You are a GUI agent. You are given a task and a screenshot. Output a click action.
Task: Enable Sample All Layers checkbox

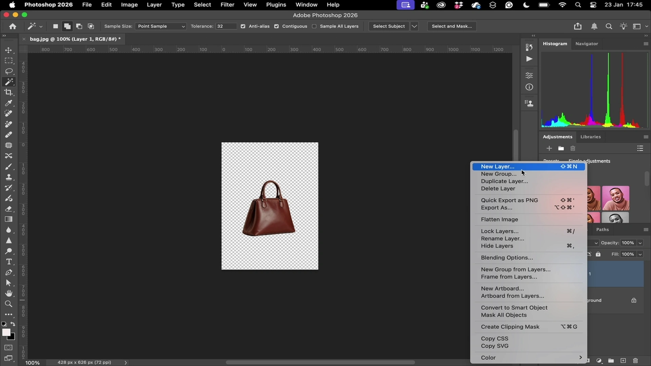pos(314,26)
